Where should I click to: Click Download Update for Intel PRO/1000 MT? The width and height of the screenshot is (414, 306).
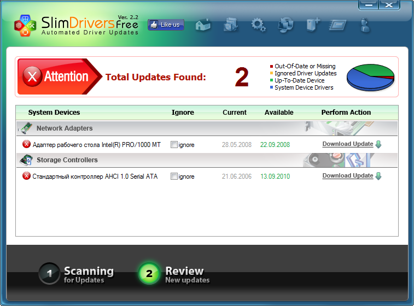[348, 144]
